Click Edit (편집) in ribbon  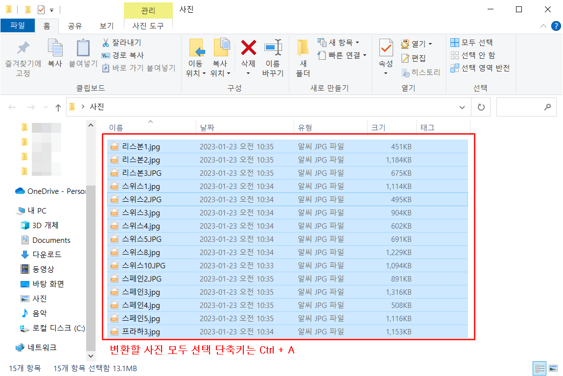point(414,58)
